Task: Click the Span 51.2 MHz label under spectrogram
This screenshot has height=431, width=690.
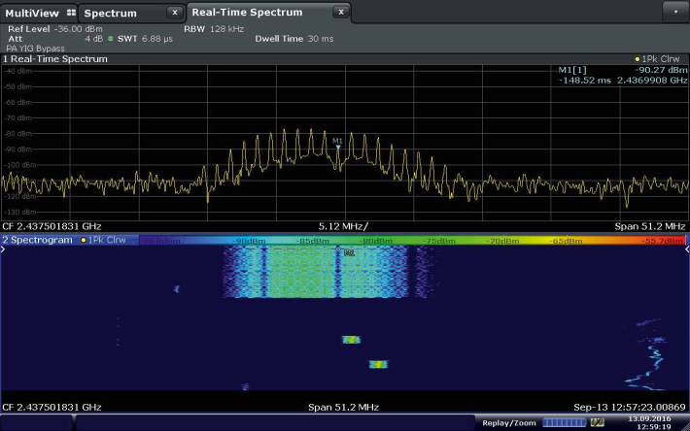Action: point(343,408)
